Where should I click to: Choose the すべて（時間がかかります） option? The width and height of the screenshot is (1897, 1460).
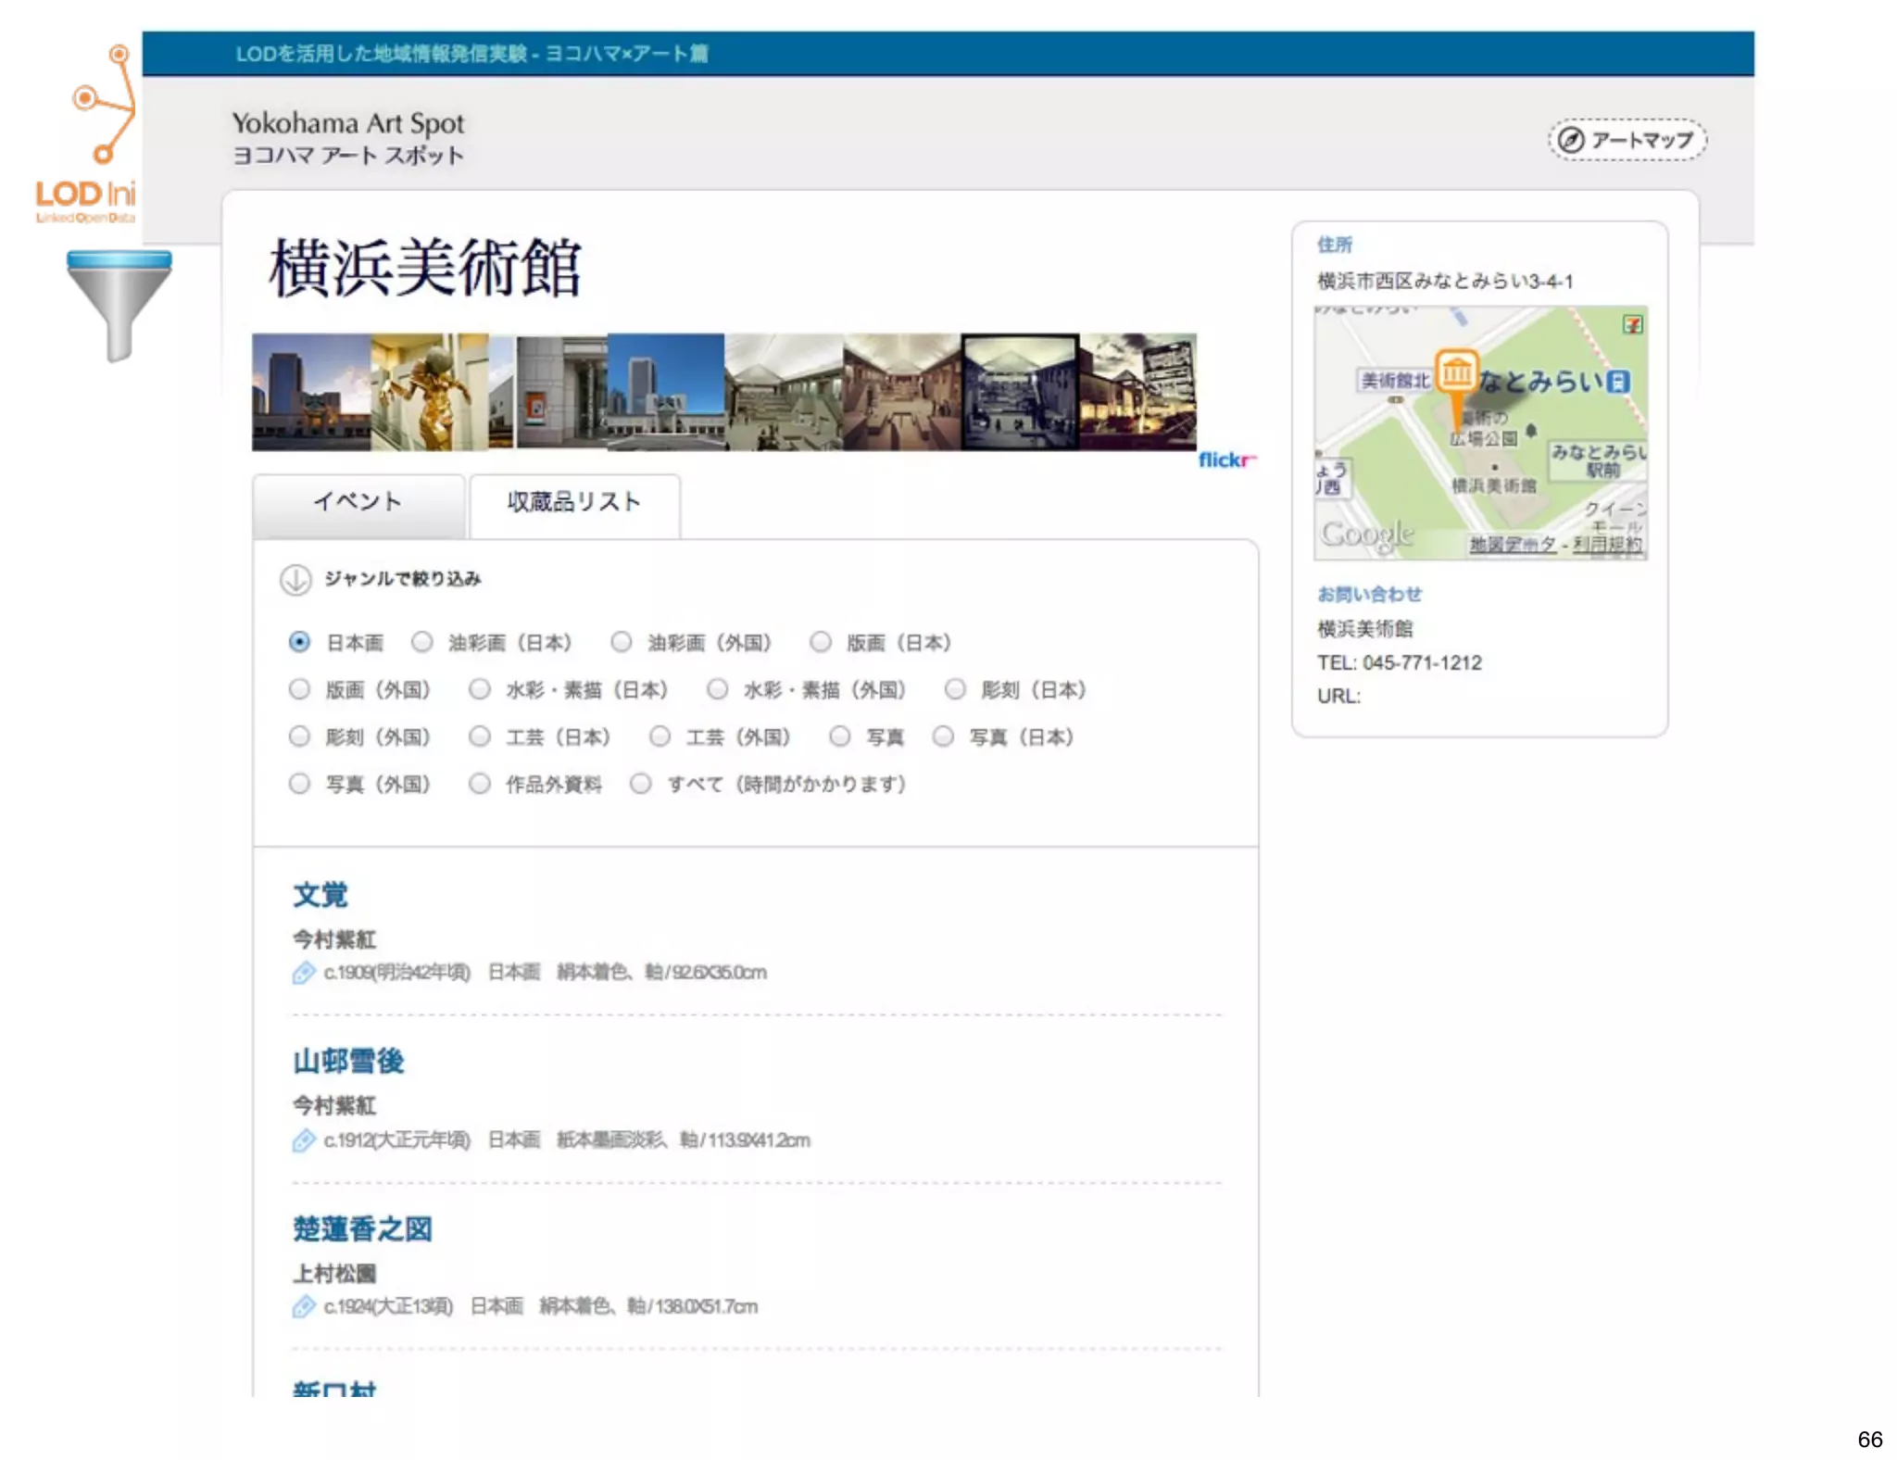click(x=641, y=784)
